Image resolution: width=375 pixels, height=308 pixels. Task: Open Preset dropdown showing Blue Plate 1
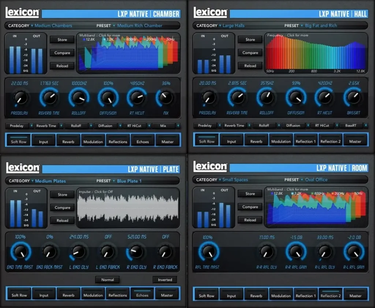click(x=119, y=181)
